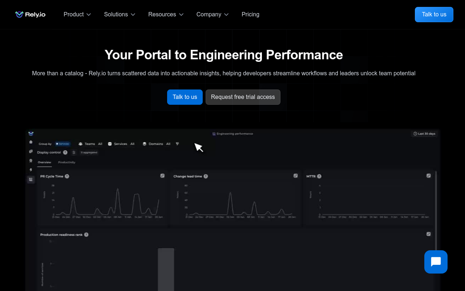Viewport: 465px width, 291px height.
Task: Expand the Solutions menu
Action: coord(120,15)
